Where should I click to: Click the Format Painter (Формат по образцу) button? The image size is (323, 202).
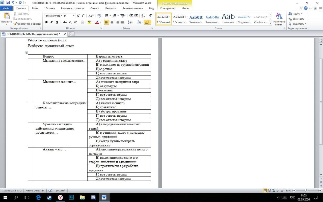coord(27,24)
